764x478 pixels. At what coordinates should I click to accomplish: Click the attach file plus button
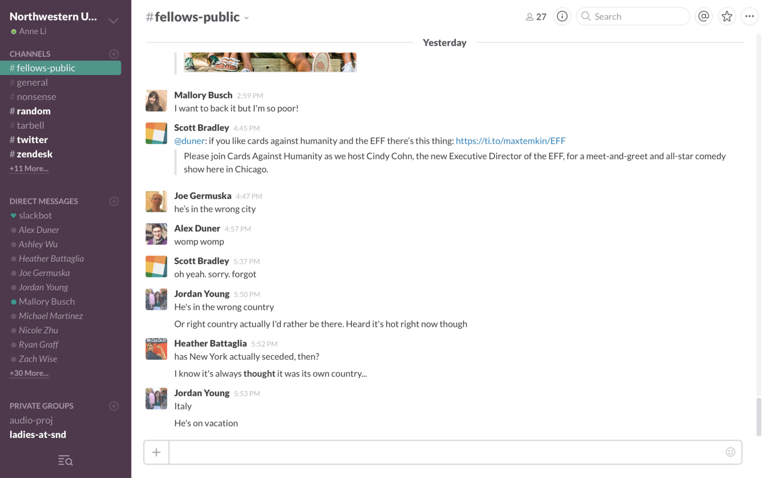point(156,453)
